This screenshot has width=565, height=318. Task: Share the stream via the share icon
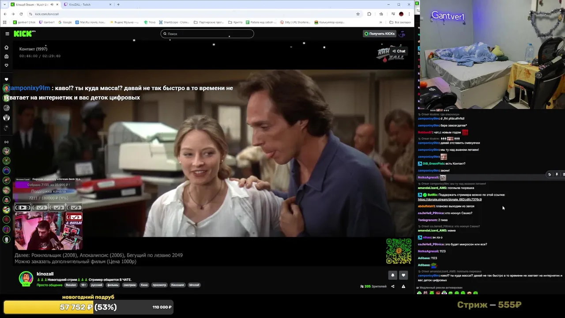pyautogui.click(x=392, y=286)
